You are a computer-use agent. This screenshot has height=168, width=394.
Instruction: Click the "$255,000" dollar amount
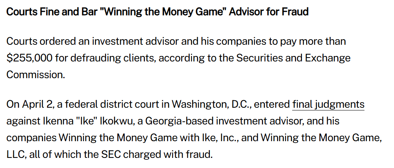click(x=30, y=58)
